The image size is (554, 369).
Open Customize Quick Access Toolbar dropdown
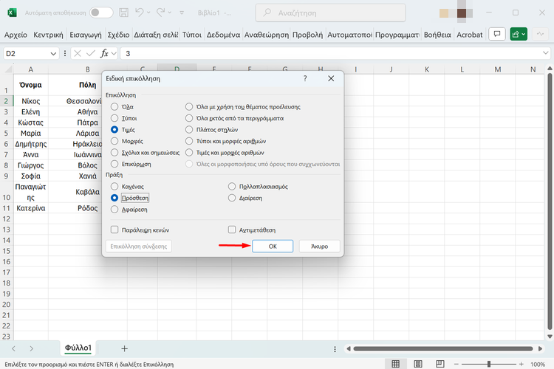tap(182, 13)
